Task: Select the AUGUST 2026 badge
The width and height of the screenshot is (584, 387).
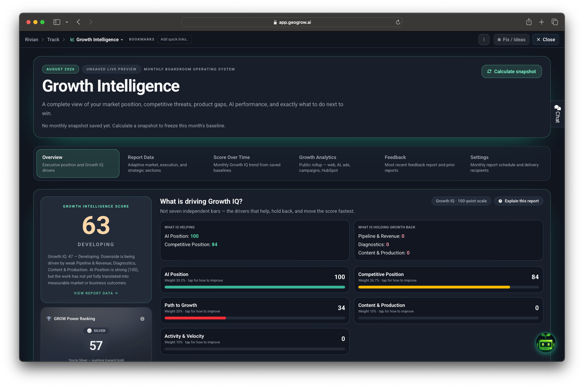Action: (x=61, y=69)
